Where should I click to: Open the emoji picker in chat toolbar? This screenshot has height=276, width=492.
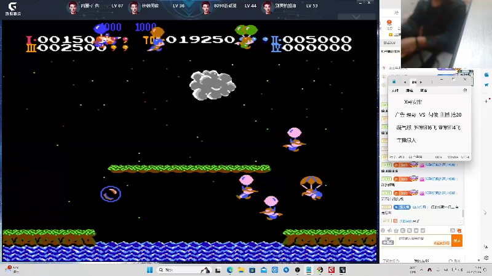point(383,231)
